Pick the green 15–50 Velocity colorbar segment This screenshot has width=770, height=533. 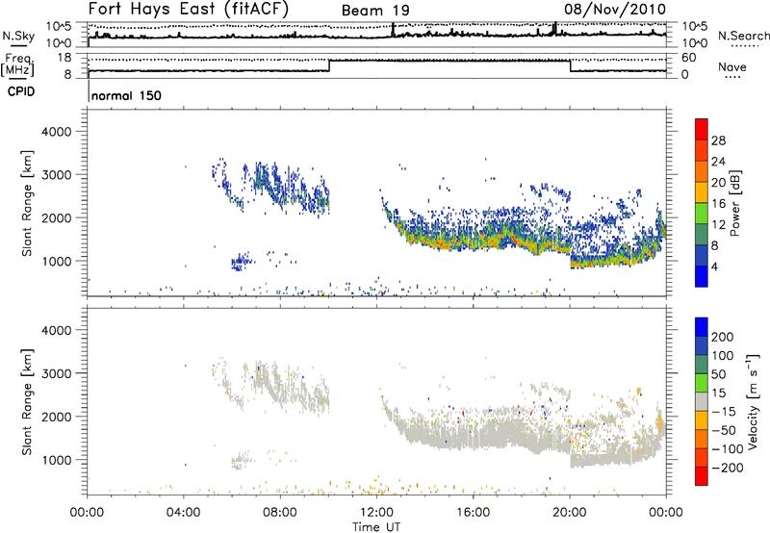click(x=702, y=383)
